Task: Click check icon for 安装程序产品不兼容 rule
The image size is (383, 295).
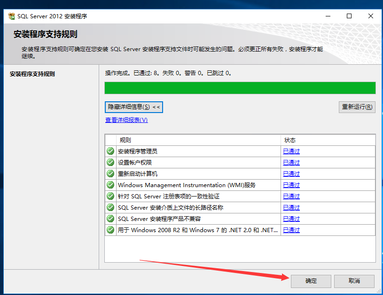Action: (x=110, y=219)
